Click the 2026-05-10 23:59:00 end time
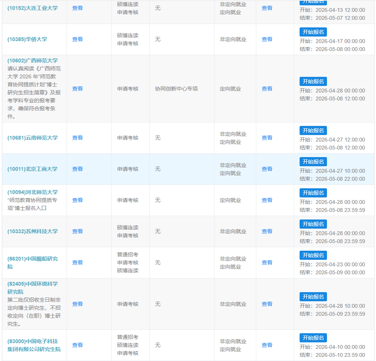Image resolution: width=376 pixels, height=361 pixels. (x=340, y=355)
